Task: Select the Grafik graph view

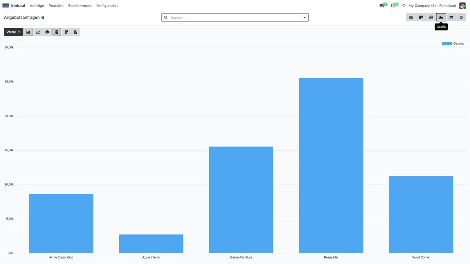Action: click(441, 18)
